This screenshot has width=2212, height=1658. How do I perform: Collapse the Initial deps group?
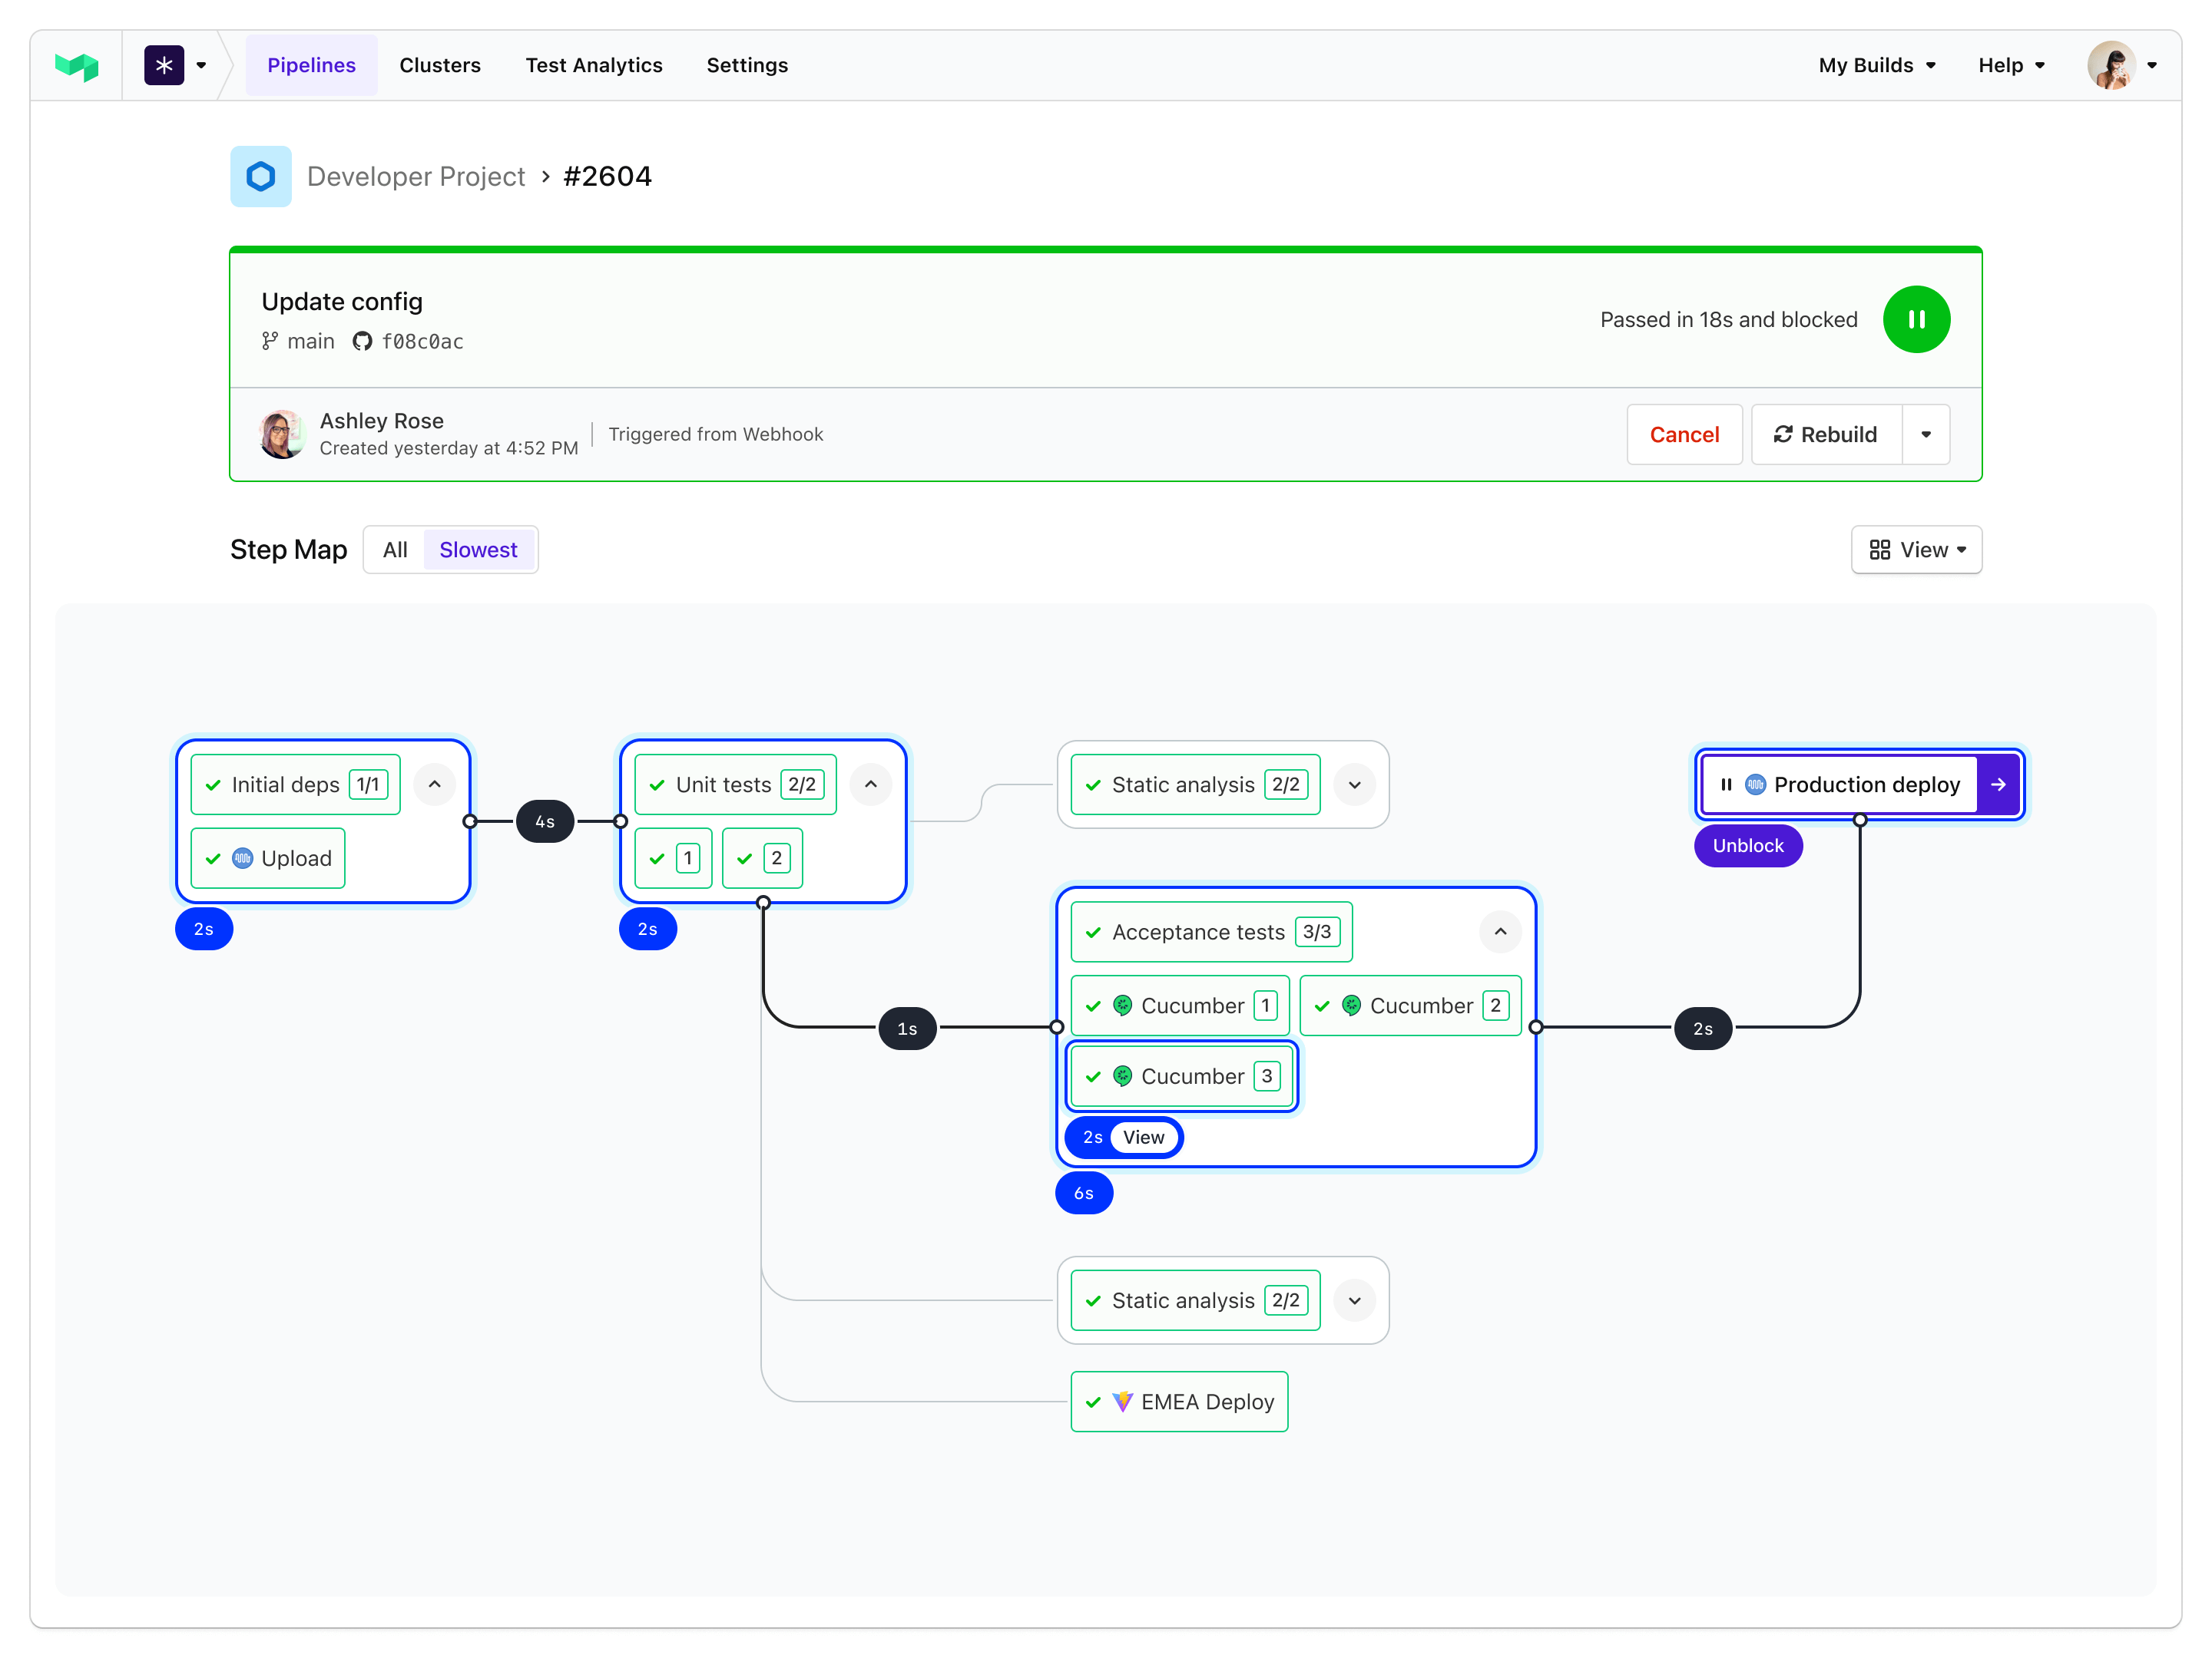(x=434, y=784)
